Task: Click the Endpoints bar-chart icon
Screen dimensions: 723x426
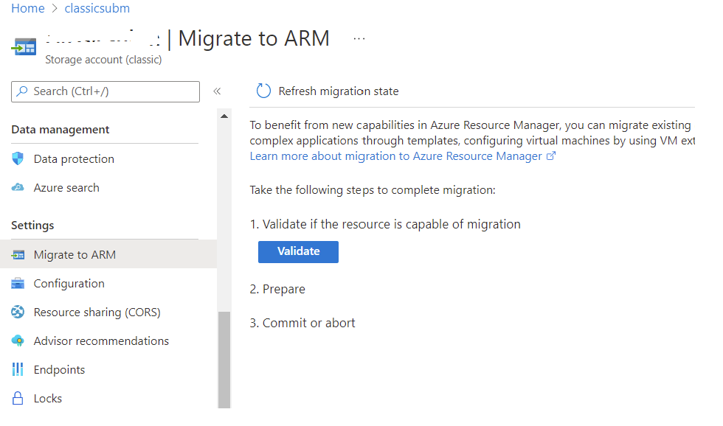Action: (18, 369)
